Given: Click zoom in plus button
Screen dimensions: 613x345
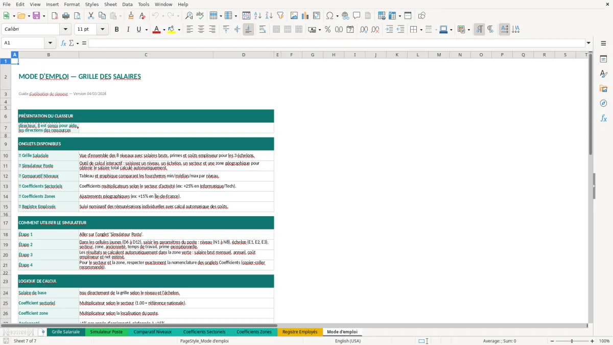Looking at the screenshot, I should tap(593, 341).
